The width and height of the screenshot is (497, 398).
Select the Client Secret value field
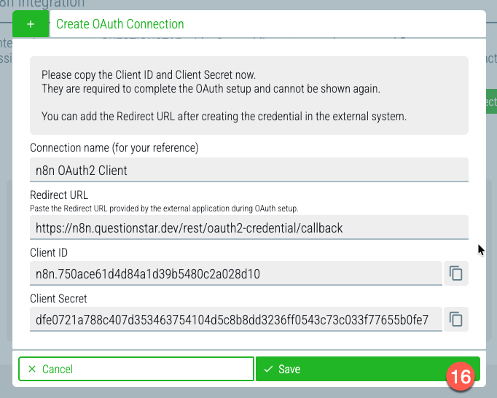(236, 319)
